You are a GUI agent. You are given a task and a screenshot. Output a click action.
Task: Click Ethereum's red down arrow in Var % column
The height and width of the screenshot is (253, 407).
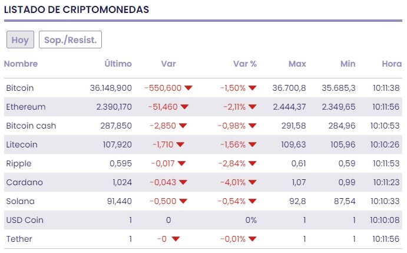(252, 107)
